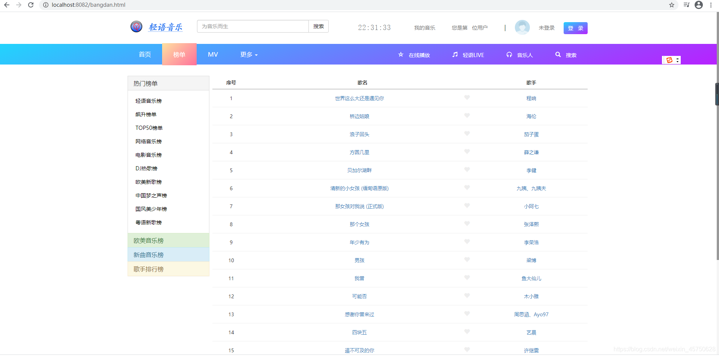The image size is (719, 356).
Task: Go back with browser back arrow
Action: [6, 5]
